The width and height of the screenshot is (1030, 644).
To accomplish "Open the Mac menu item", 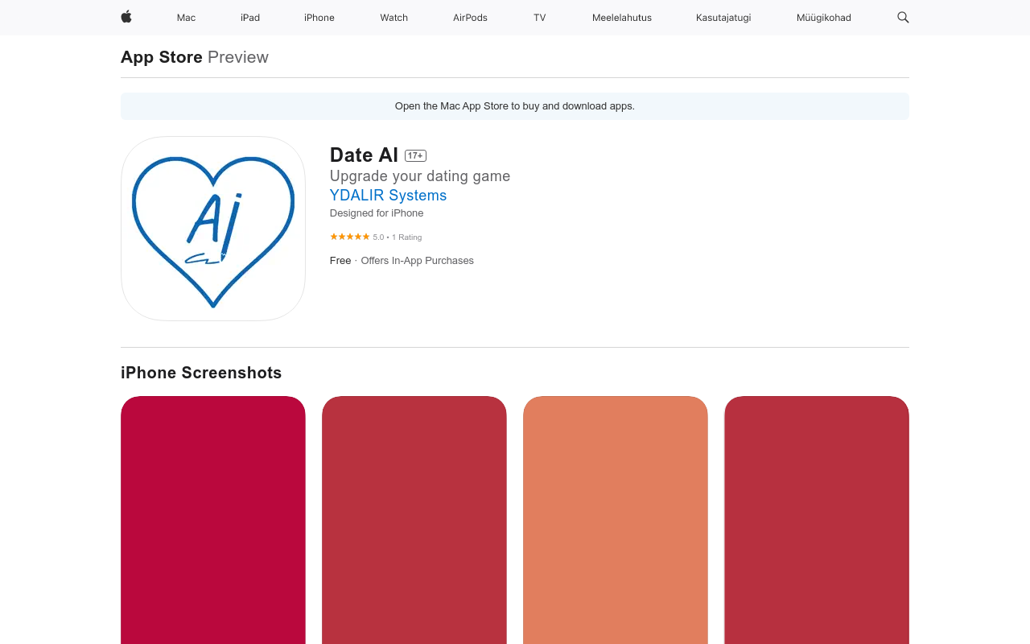I will [186, 18].
